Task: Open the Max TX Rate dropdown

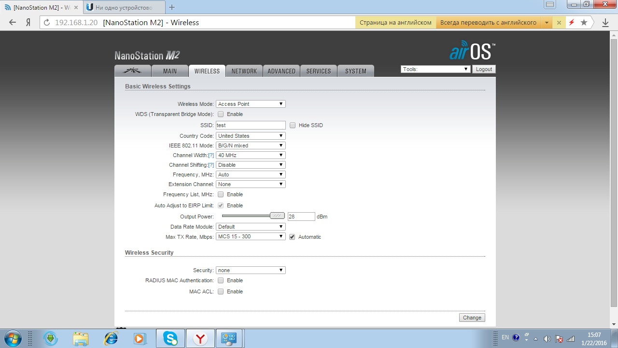Action: click(x=251, y=236)
